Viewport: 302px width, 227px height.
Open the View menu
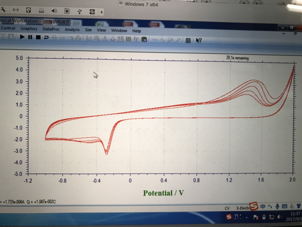coord(101,30)
